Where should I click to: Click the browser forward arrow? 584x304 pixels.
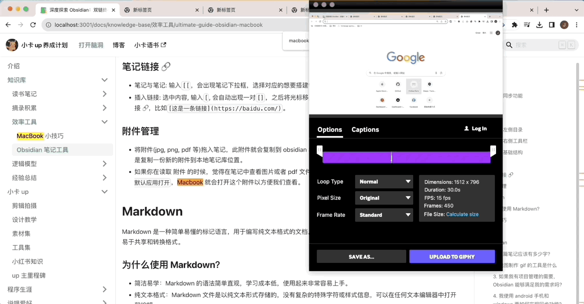[21, 25]
